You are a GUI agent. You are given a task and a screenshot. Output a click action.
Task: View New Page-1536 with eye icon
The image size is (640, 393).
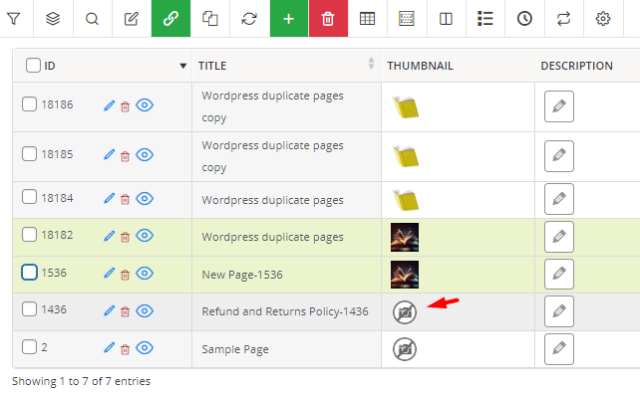tap(145, 273)
